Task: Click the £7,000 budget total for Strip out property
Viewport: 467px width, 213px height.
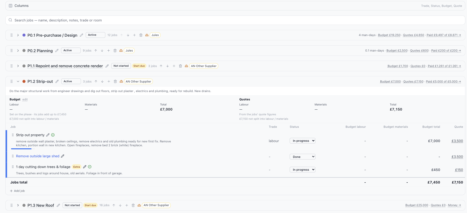Action: 434,141
